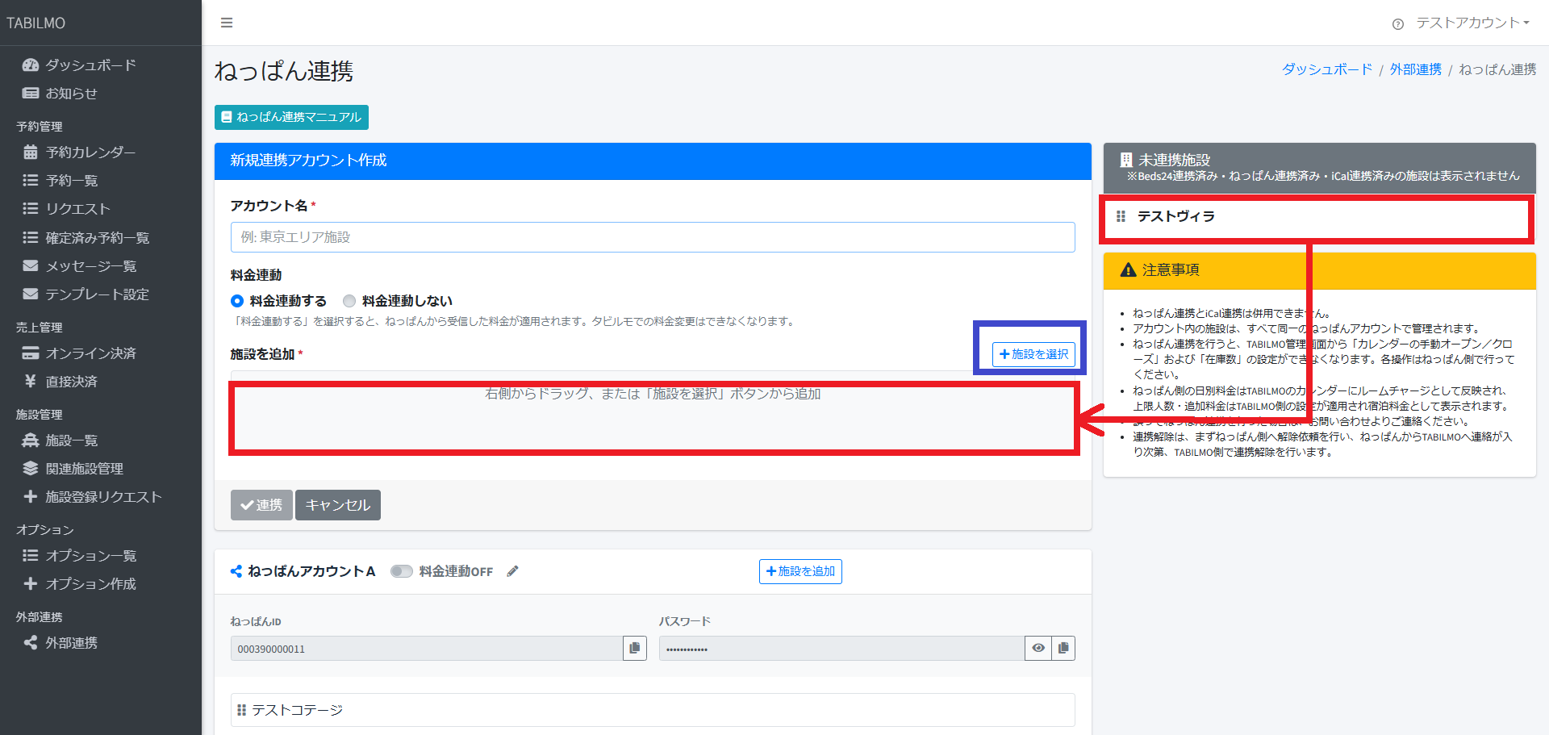The image size is (1549, 735).
Task: Click the hamburger sidebar toggle icon
Action: pos(227,23)
